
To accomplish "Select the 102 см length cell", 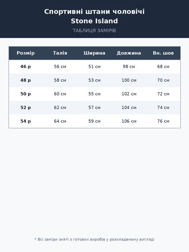I will 129,94.
